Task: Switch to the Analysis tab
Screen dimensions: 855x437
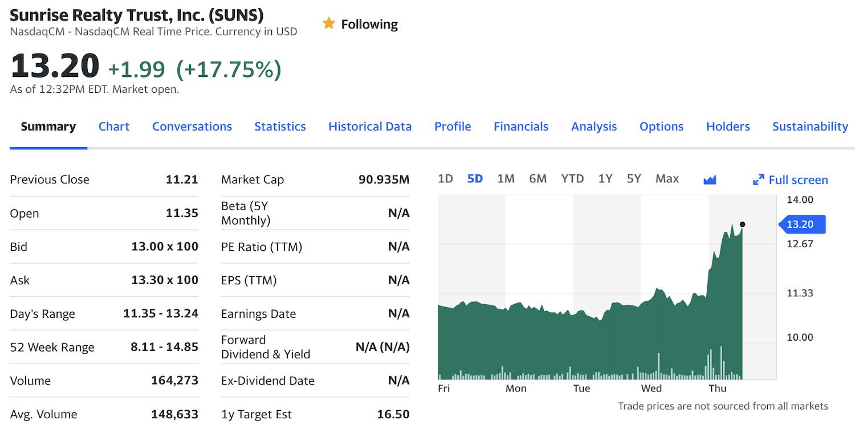Action: 594,126
